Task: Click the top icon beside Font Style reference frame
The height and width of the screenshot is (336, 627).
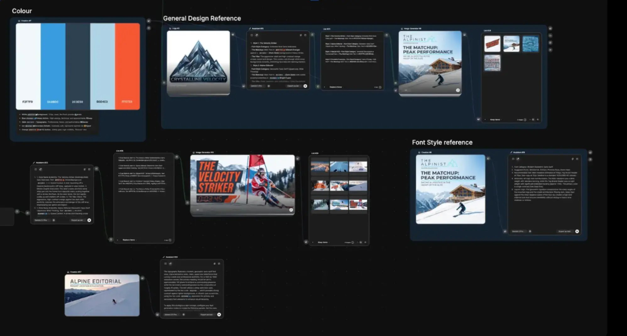Action: [590, 152]
